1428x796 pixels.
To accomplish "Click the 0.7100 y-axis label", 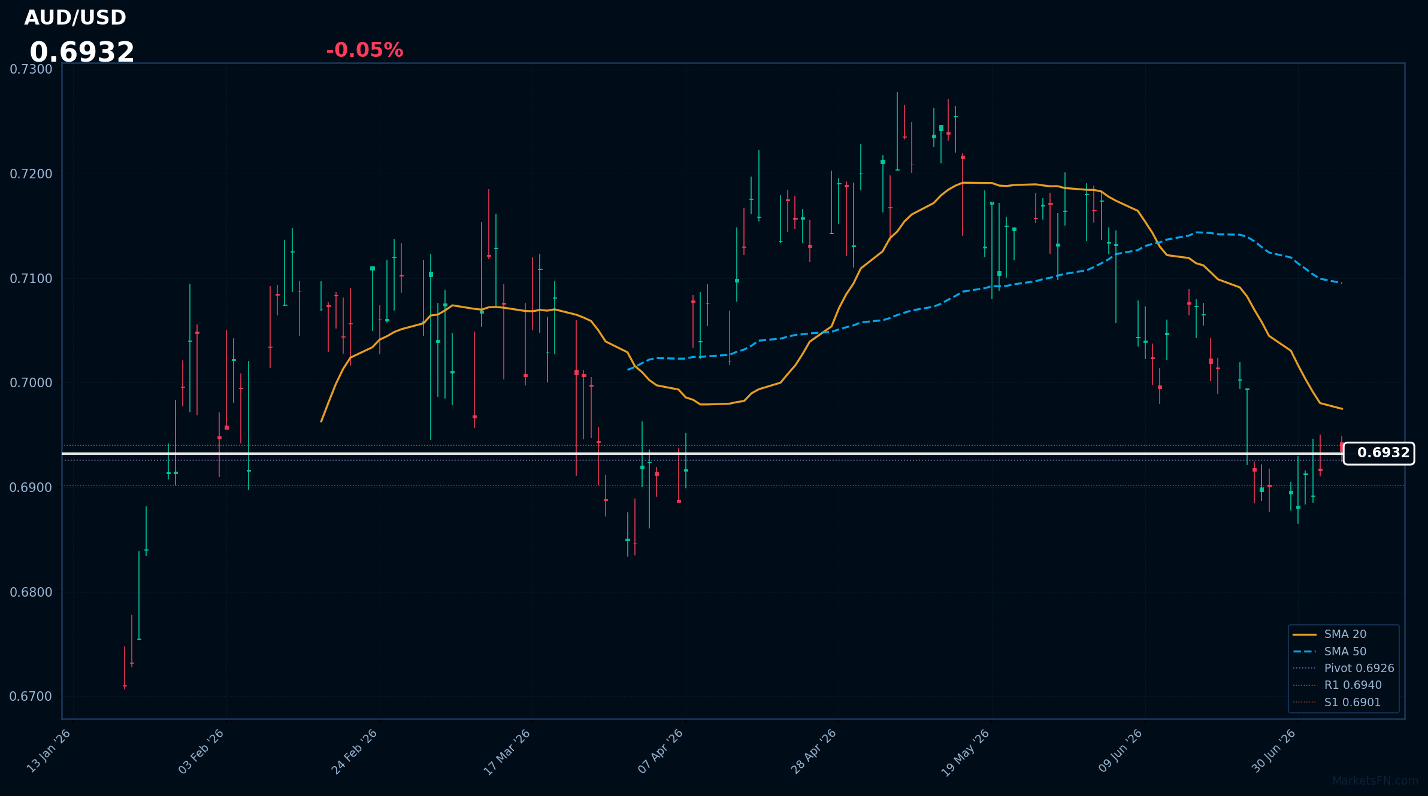I will click(31, 279).
